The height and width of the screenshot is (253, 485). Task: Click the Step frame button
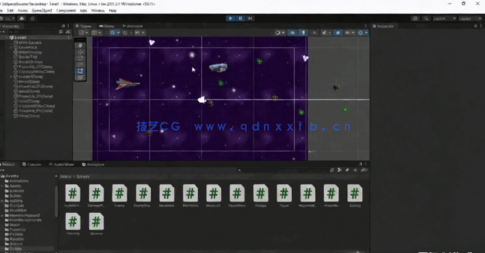[x=250, y=18]
